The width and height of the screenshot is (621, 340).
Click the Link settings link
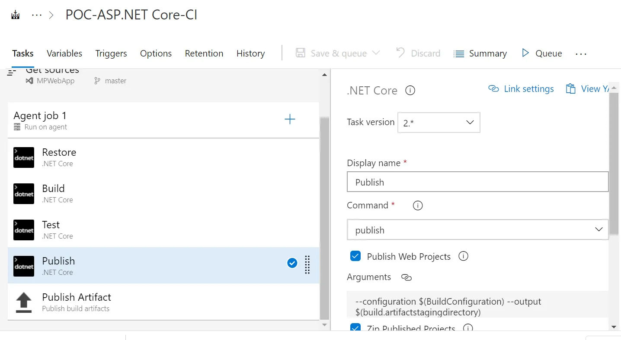tap(521, 89)
